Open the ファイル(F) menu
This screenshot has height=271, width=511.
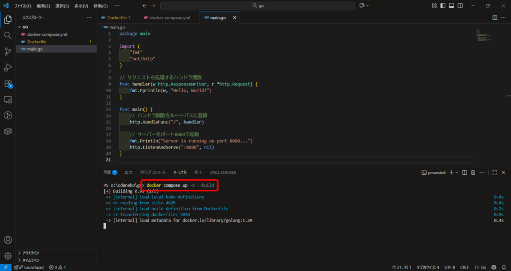pos(22,6)
